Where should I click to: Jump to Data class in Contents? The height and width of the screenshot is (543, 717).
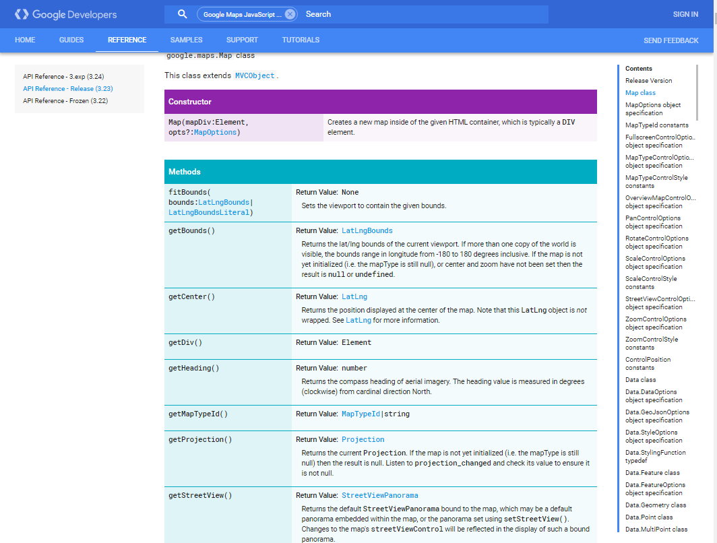[640, 380]
